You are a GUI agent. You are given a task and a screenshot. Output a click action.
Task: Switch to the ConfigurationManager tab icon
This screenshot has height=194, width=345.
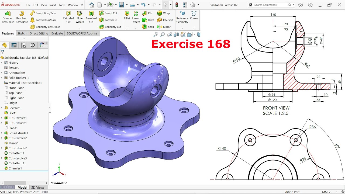(x=23, y=45)
